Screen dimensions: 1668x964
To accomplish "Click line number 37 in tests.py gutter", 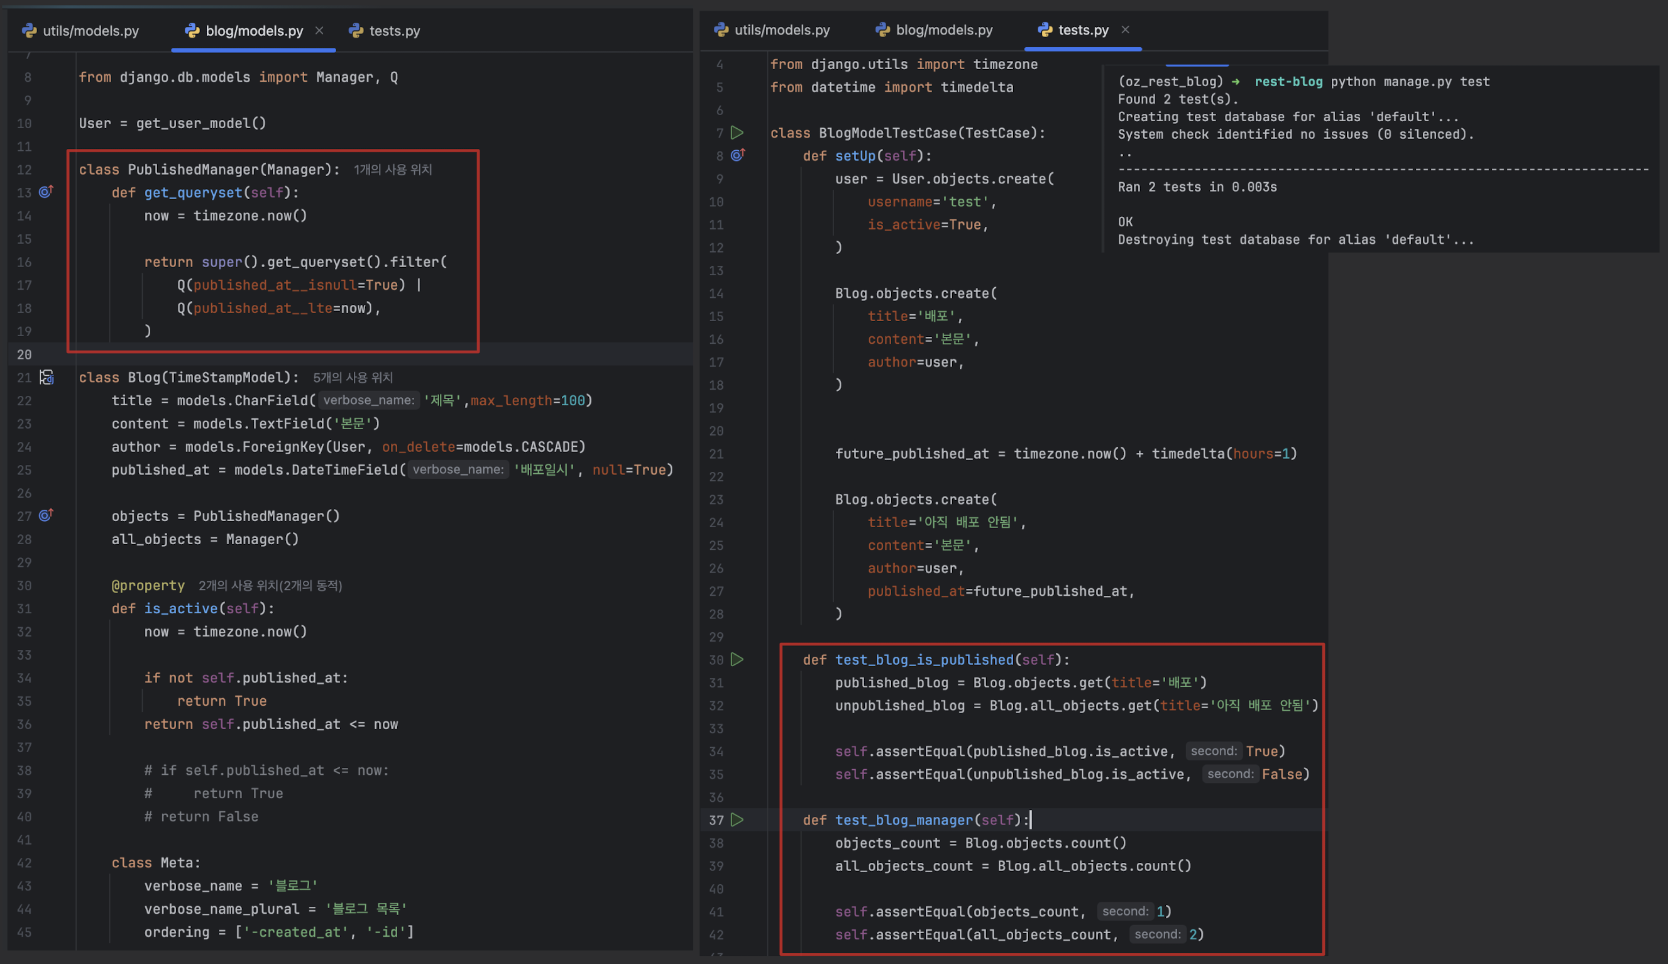I will (716, 819).
